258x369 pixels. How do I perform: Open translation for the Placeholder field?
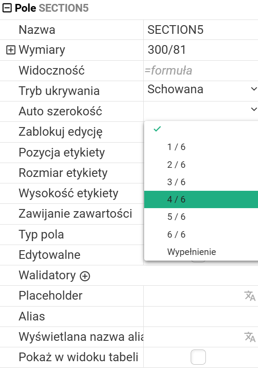point(250,296)
